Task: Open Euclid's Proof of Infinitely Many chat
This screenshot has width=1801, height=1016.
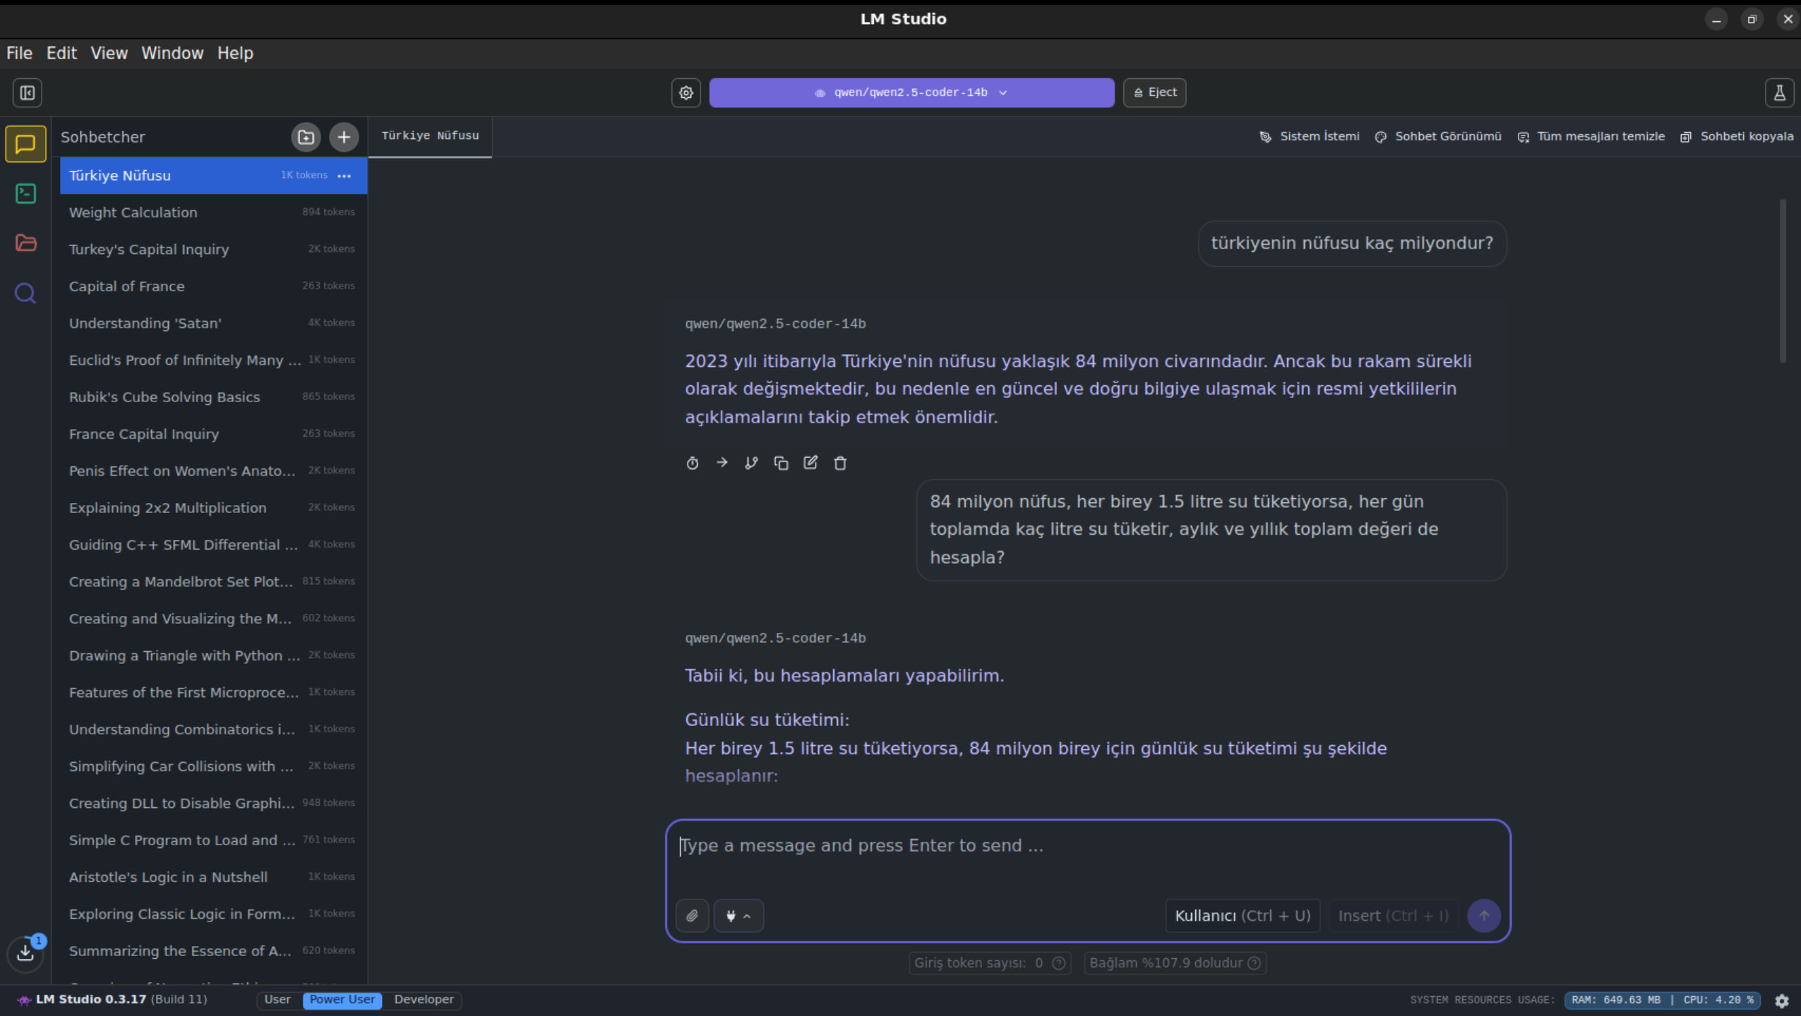Action: pos(213,360)
